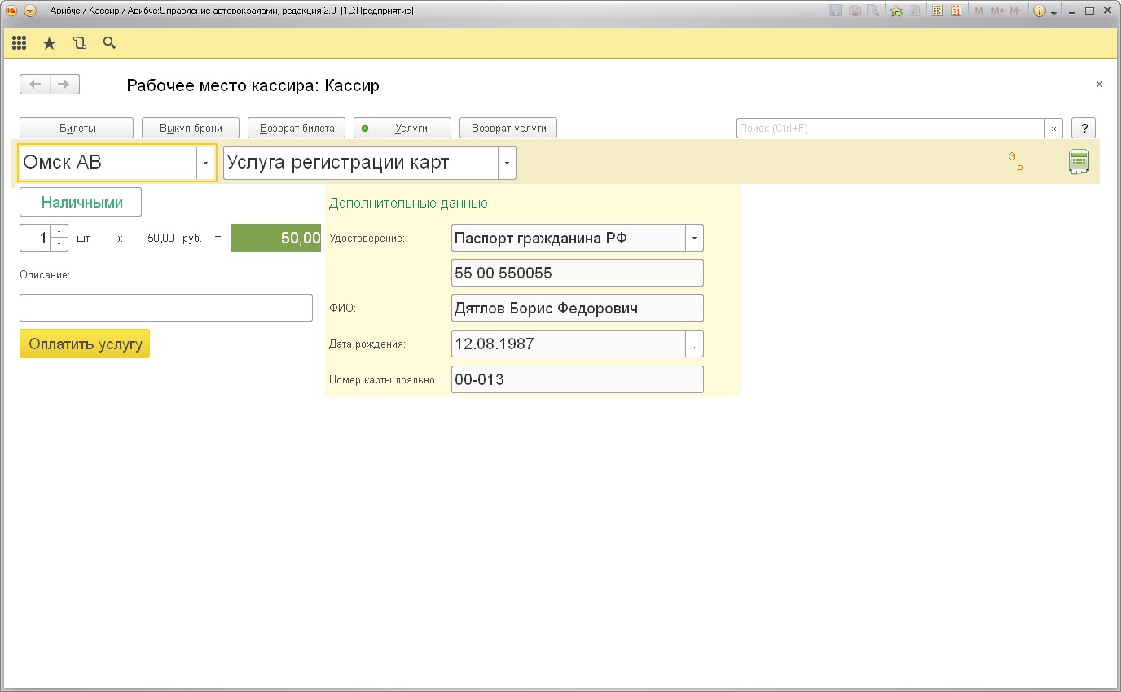Click the '?' help button

(x=1083, y=128)
